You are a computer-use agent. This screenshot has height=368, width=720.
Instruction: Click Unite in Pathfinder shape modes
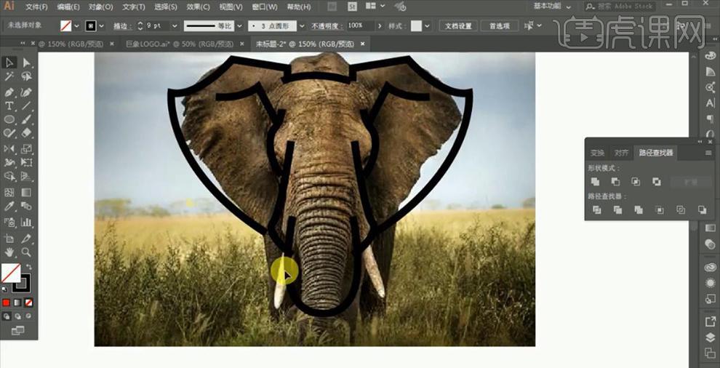[x=595, y=182]
